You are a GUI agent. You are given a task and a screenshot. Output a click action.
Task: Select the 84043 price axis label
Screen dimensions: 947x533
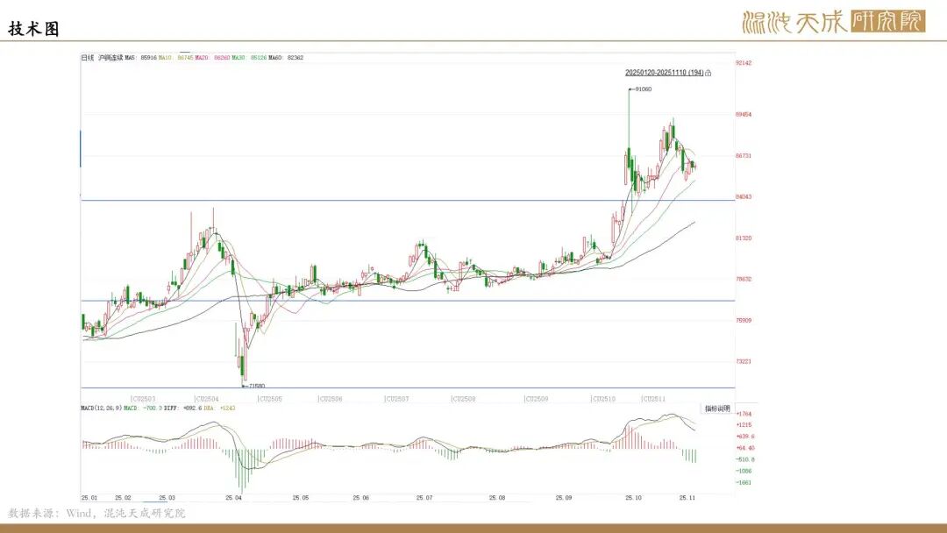[x=743, y=197]
